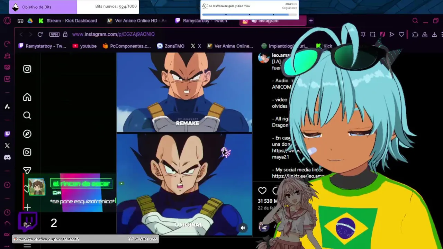443x249 pixels.
Task: Like the post with heart icon
Action: [262, 191]
